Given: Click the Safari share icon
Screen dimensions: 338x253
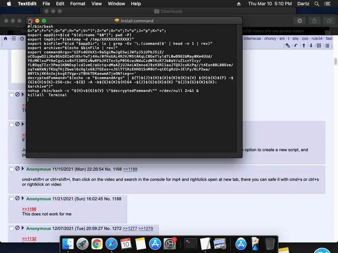Looking at the screenshot, I should (x=315, y=21).
